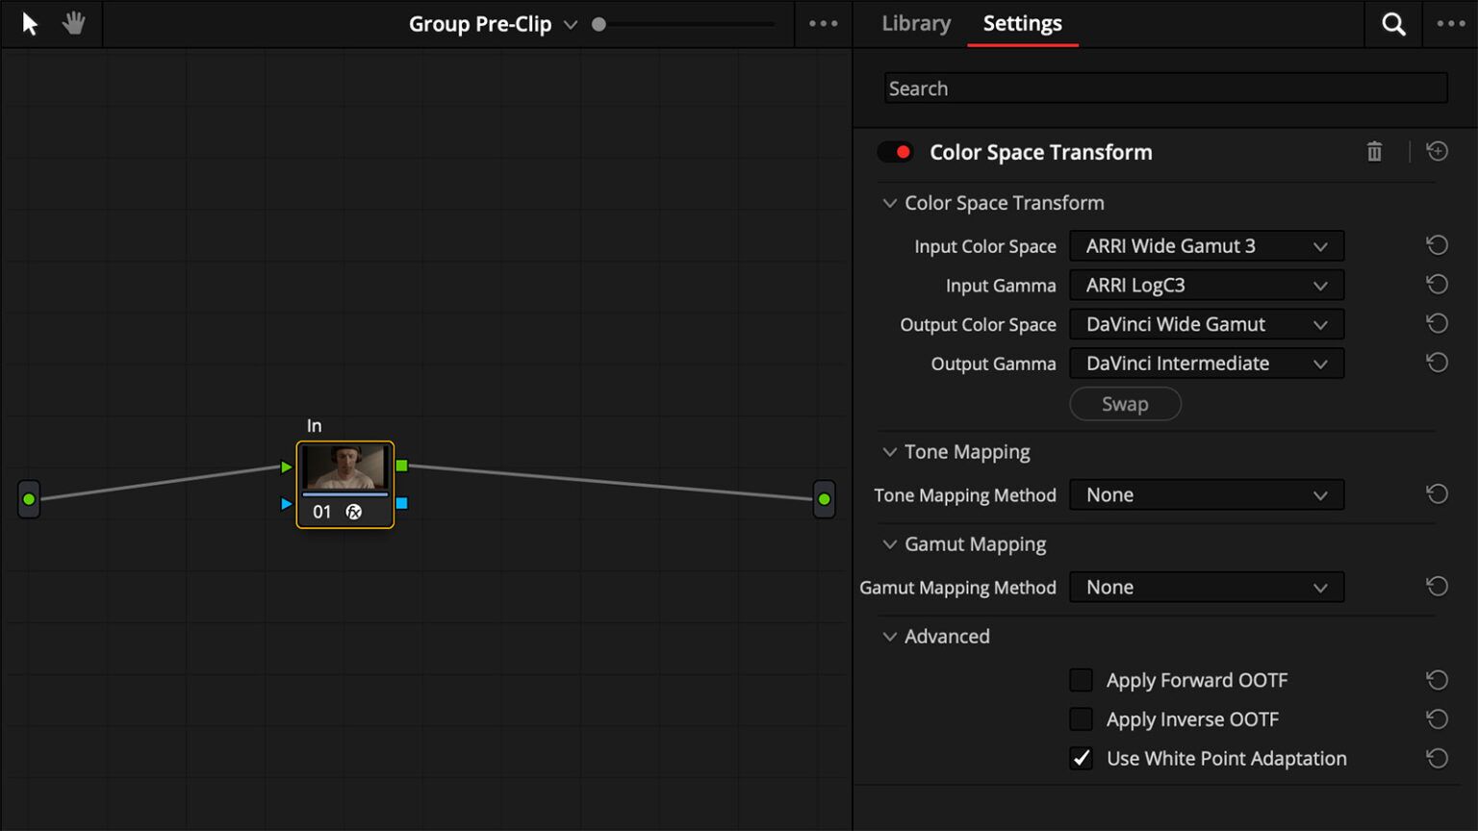Open the node editor options three-dot menu
Image resolution: width=1478 pixels, height=831 pixels.
[x=823, y=23]
